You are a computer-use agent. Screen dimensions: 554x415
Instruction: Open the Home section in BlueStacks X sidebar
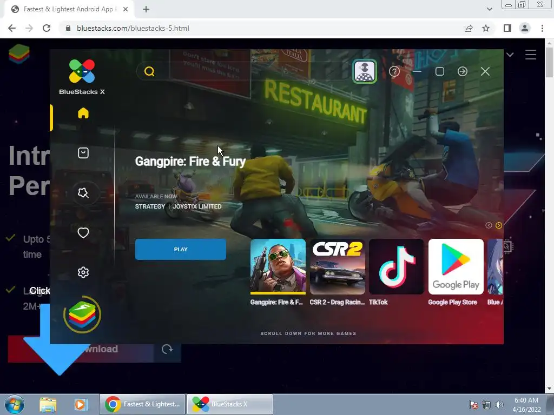tap(83, 113)
